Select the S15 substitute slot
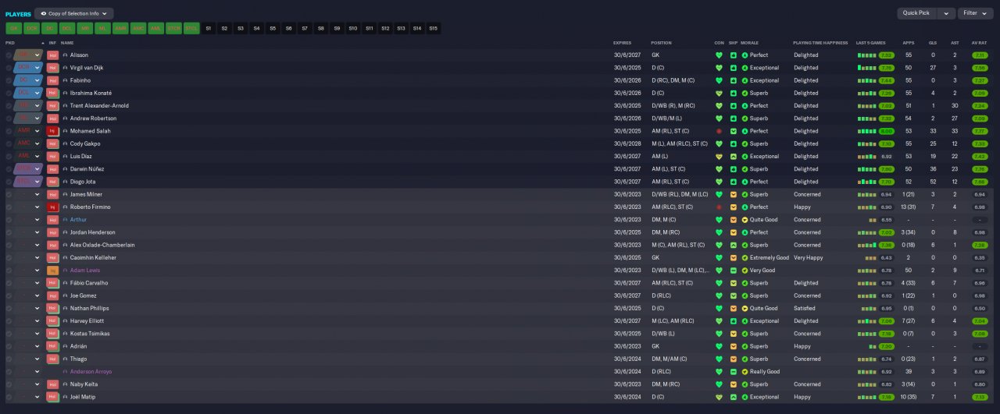 [x=434, y=28]
